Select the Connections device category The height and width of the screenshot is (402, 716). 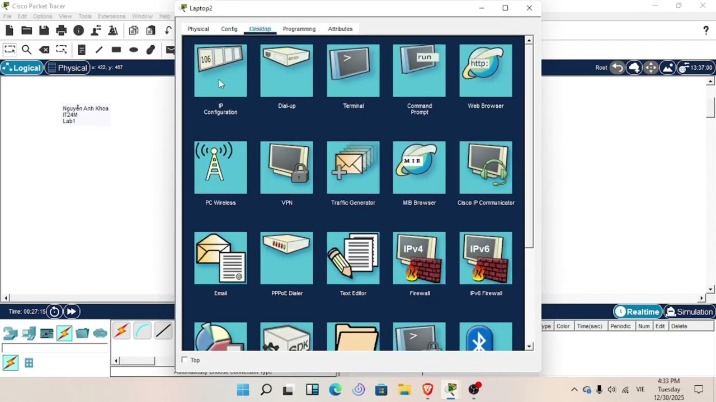[64, 333]
